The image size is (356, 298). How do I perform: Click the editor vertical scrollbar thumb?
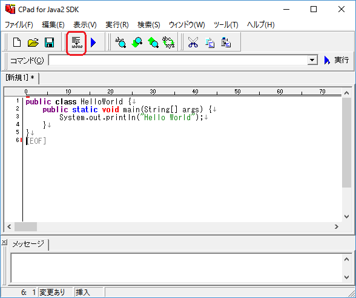click(x=346, y=143)
